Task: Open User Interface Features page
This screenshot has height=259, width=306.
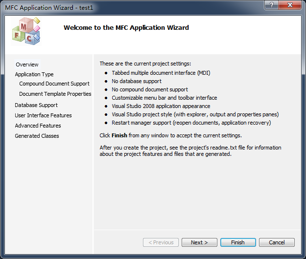Action: 43,115
